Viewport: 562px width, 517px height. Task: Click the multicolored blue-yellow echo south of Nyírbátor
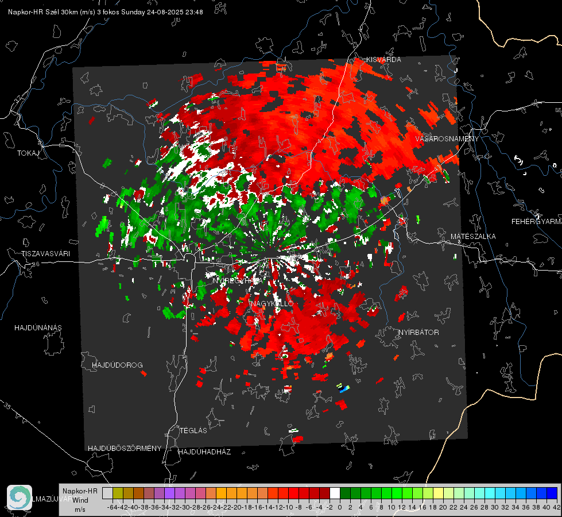[x=343, y=388]
